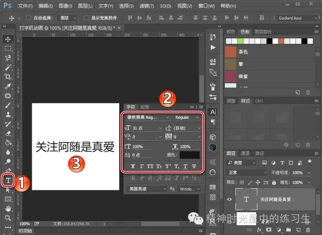
Task: Switch to the 颜色 tab
Action: pyautogui.click(x=231, y=32)
